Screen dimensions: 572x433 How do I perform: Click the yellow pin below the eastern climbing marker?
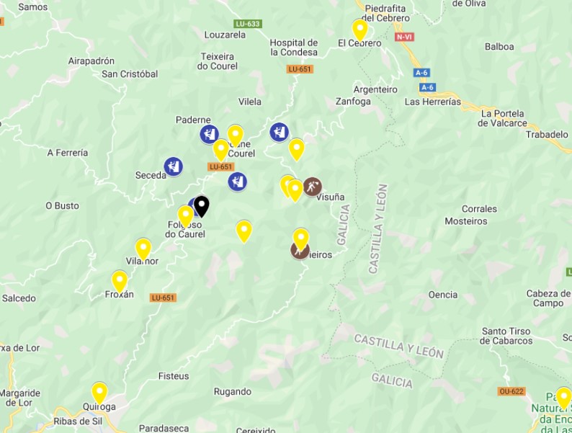[x=296, y=149]
